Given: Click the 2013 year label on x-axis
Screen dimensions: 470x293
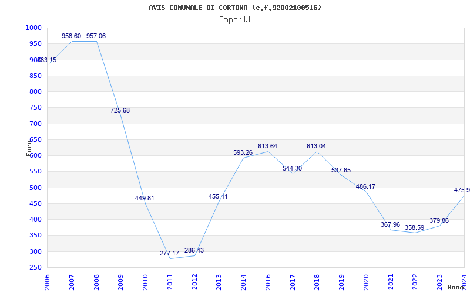Looking at the screenshot, I should [219, 282].
